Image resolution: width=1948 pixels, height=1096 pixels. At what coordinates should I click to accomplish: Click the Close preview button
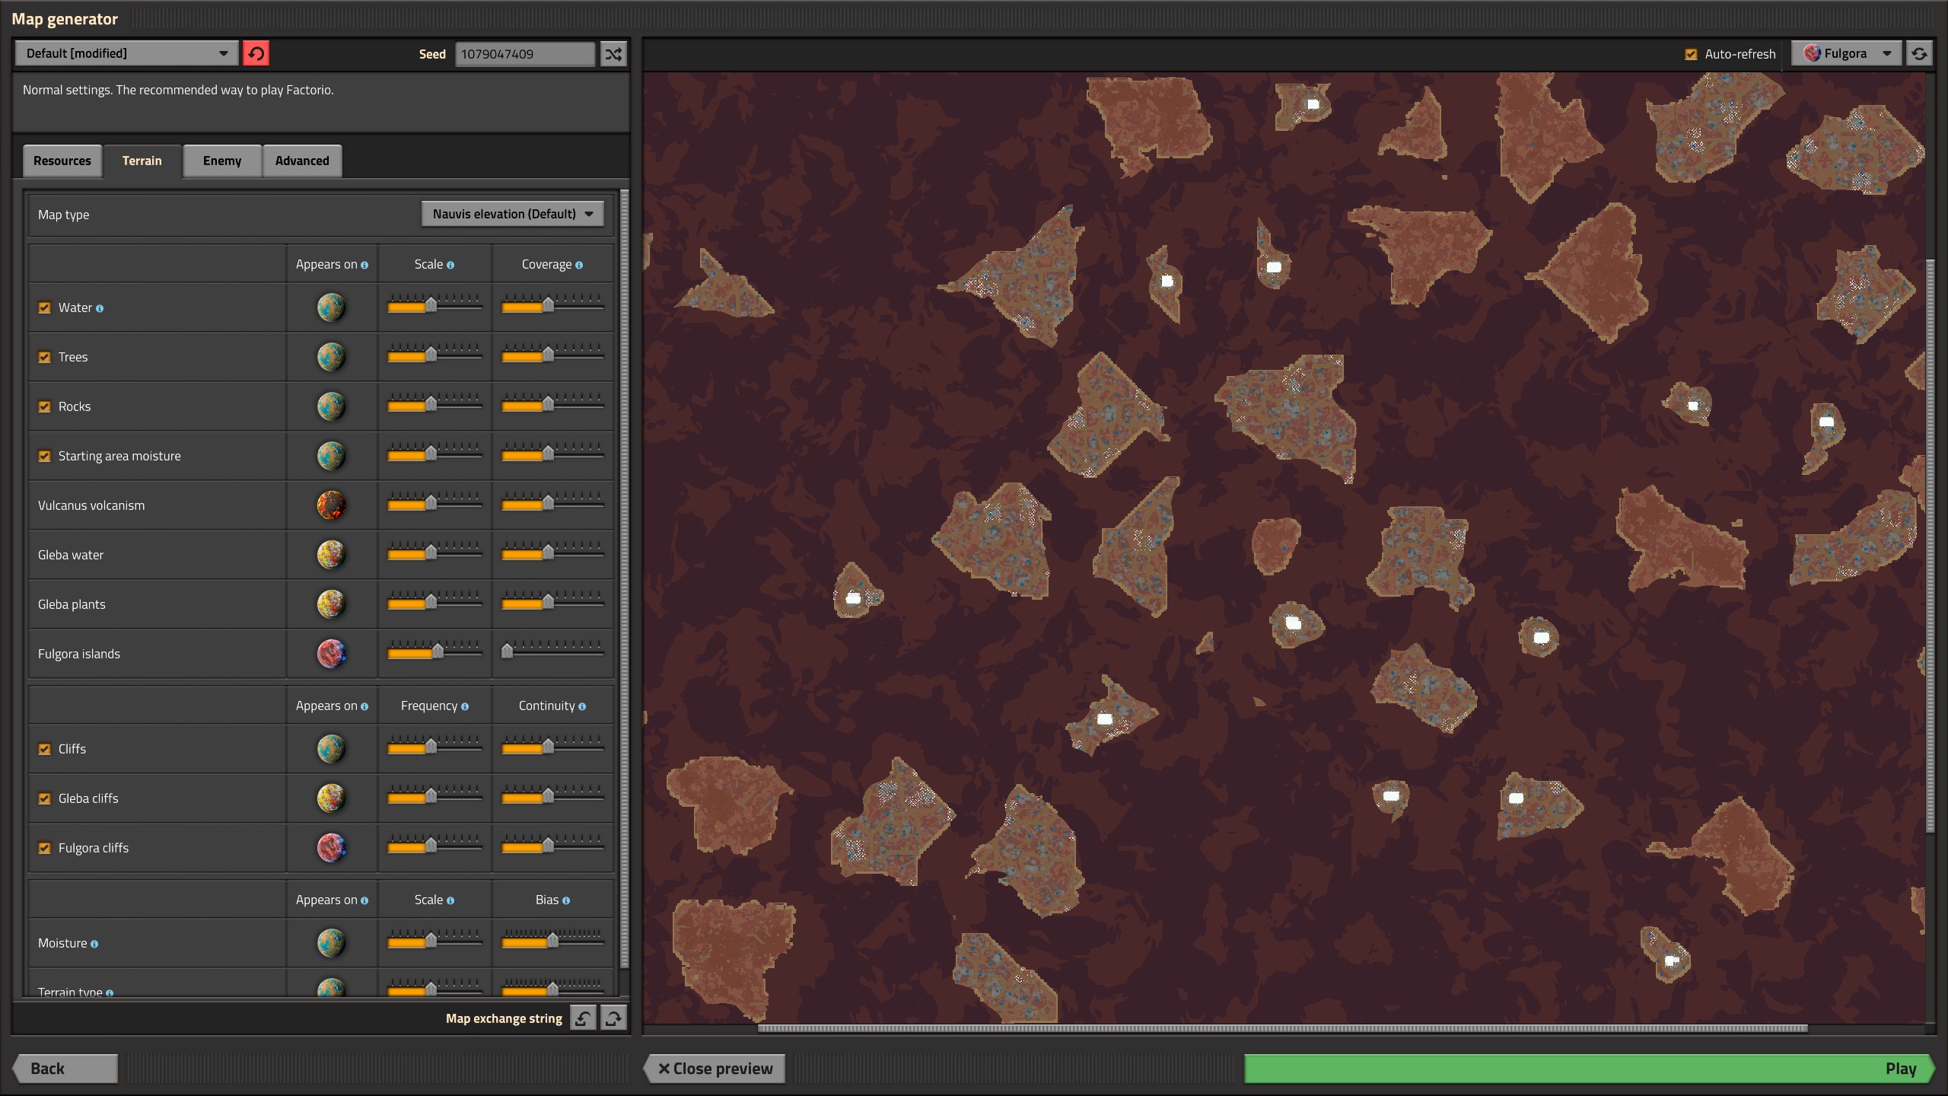(x=715, y=1068)
